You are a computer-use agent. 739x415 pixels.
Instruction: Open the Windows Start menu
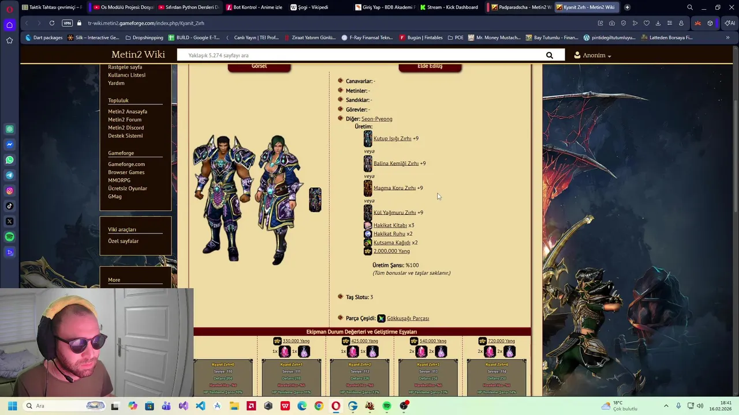tap(12, 406)
